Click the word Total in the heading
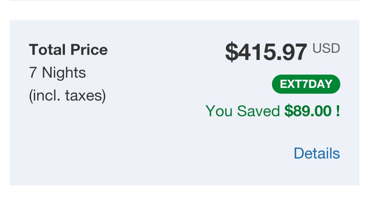This screenshot has height=208, width=369. 48,50
